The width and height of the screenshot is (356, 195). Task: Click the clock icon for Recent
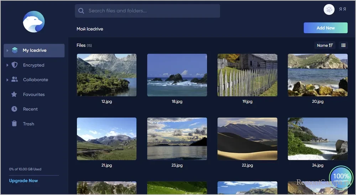click(x=14, y=109)
